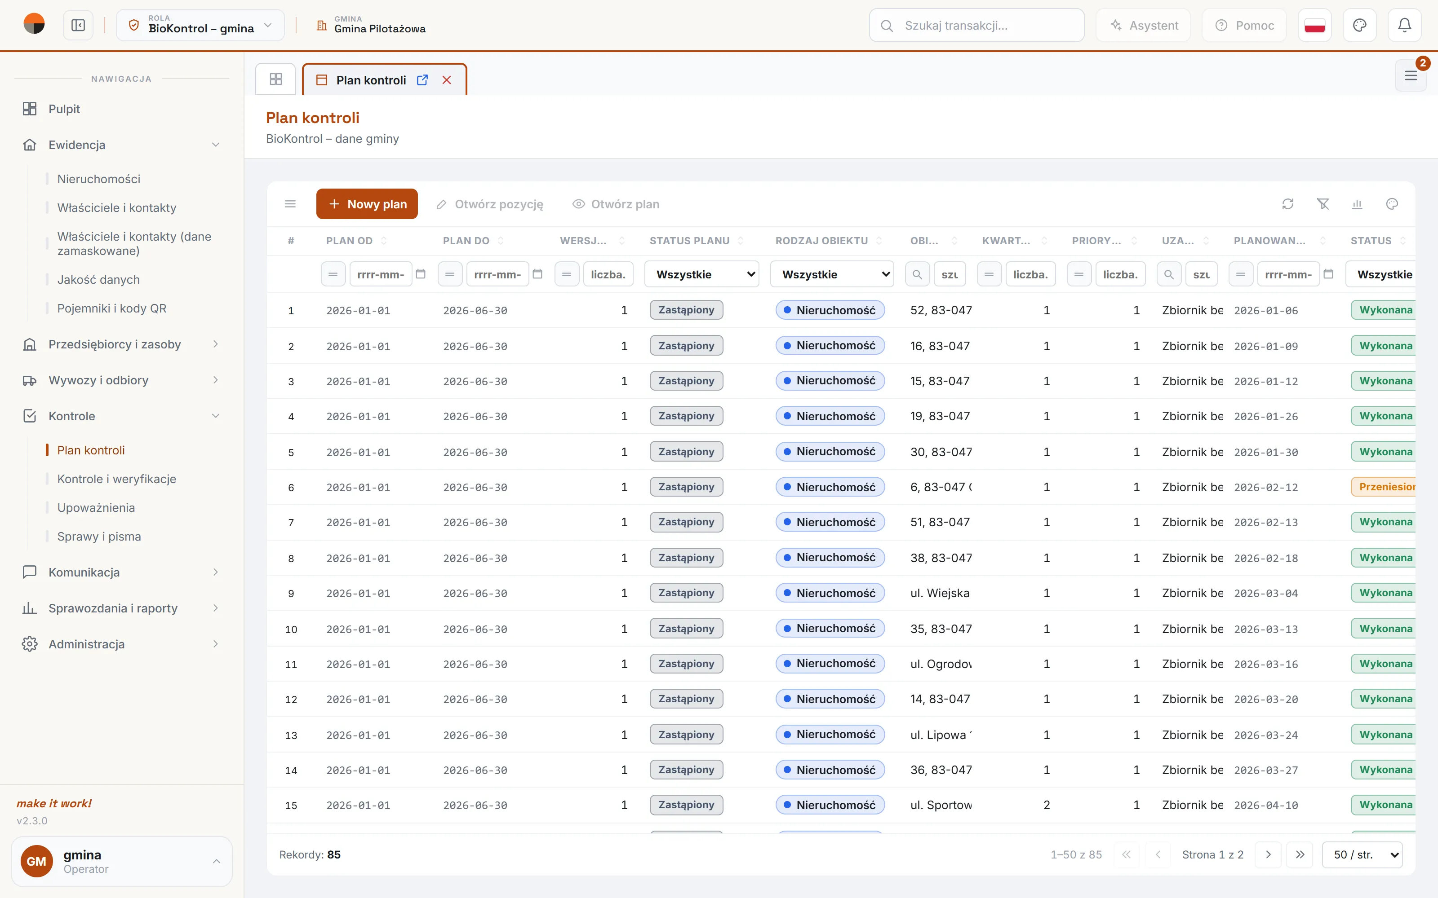Click the Nowy plan button

[367, 204]
